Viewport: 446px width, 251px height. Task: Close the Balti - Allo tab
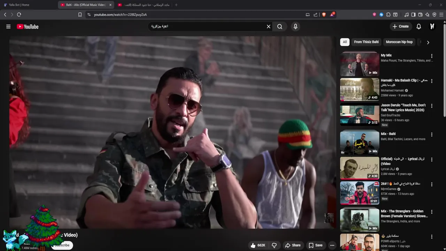(110, 5)
